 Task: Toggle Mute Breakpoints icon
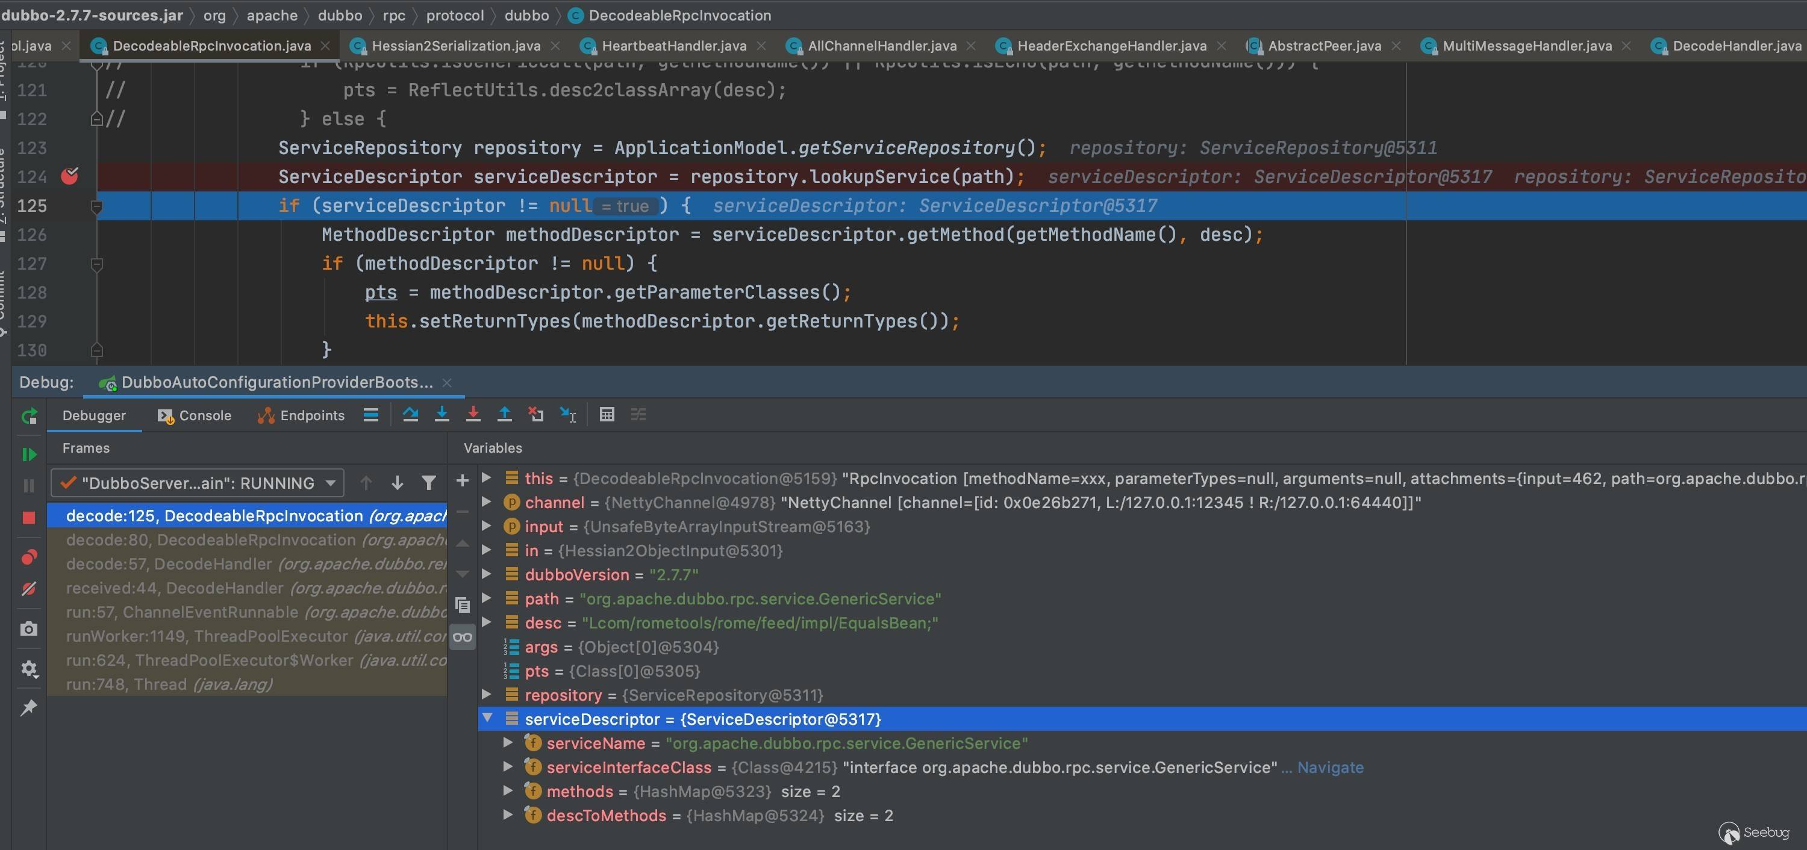[x=29, y=589]
